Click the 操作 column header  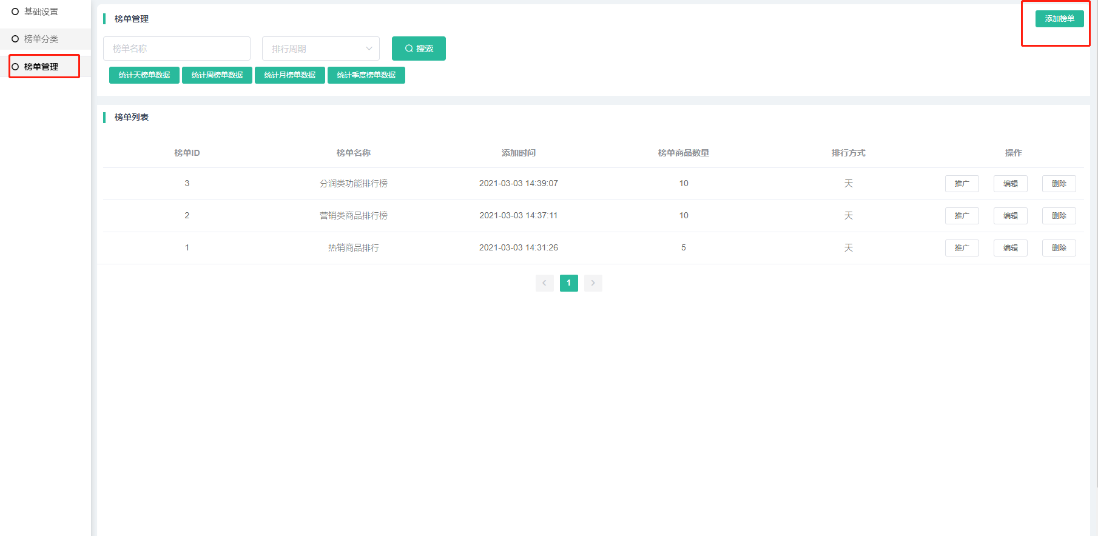(x=1014, y=153)
